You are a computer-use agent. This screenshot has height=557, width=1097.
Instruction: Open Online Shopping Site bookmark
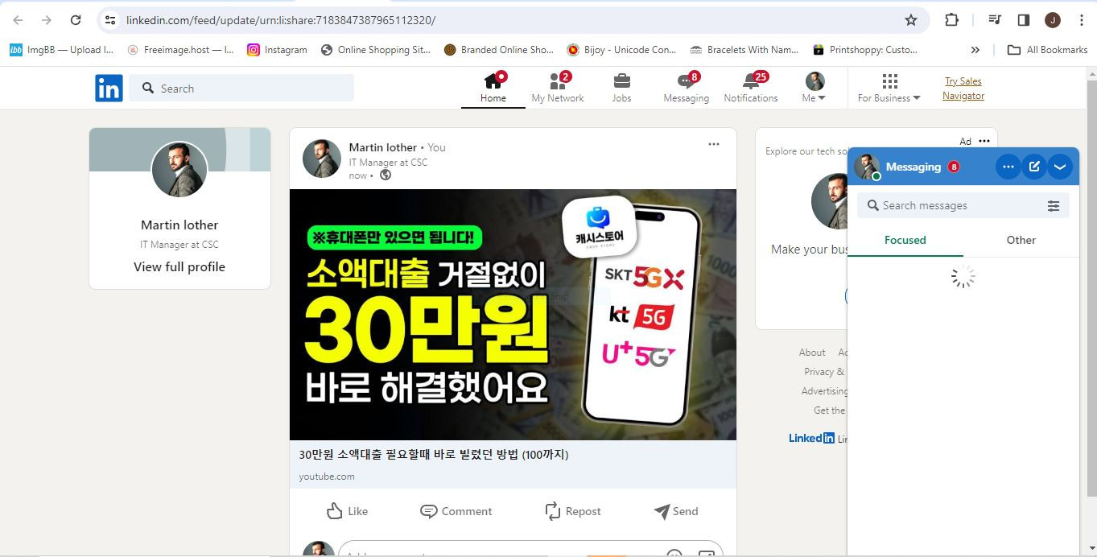click(x=375, y=50)
